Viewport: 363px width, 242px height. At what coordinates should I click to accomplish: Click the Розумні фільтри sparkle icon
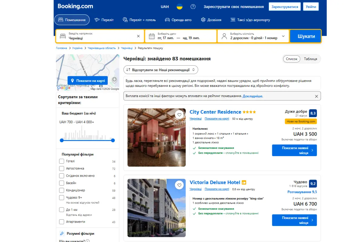coord(62,234)
